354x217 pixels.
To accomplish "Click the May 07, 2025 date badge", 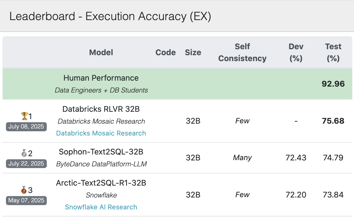I will tap(26, 200).
